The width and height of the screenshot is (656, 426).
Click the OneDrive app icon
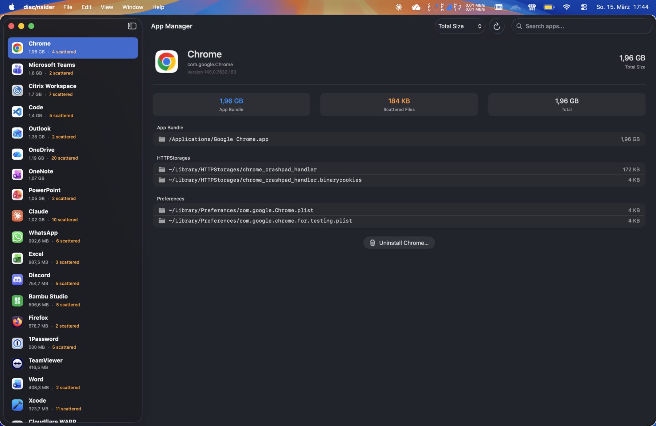click(17, 154)
